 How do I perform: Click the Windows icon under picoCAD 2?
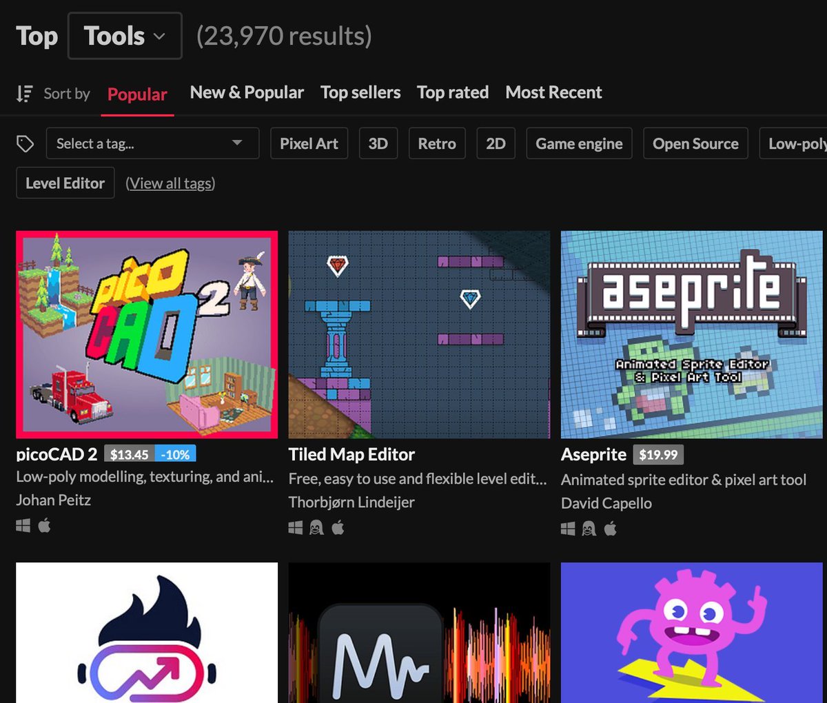click(23, 526)
